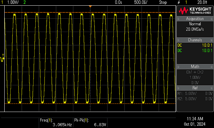Viewport: 214px width, 128px height.
Task: Click the grip dots right of Ref header
Action: (212, 88)
